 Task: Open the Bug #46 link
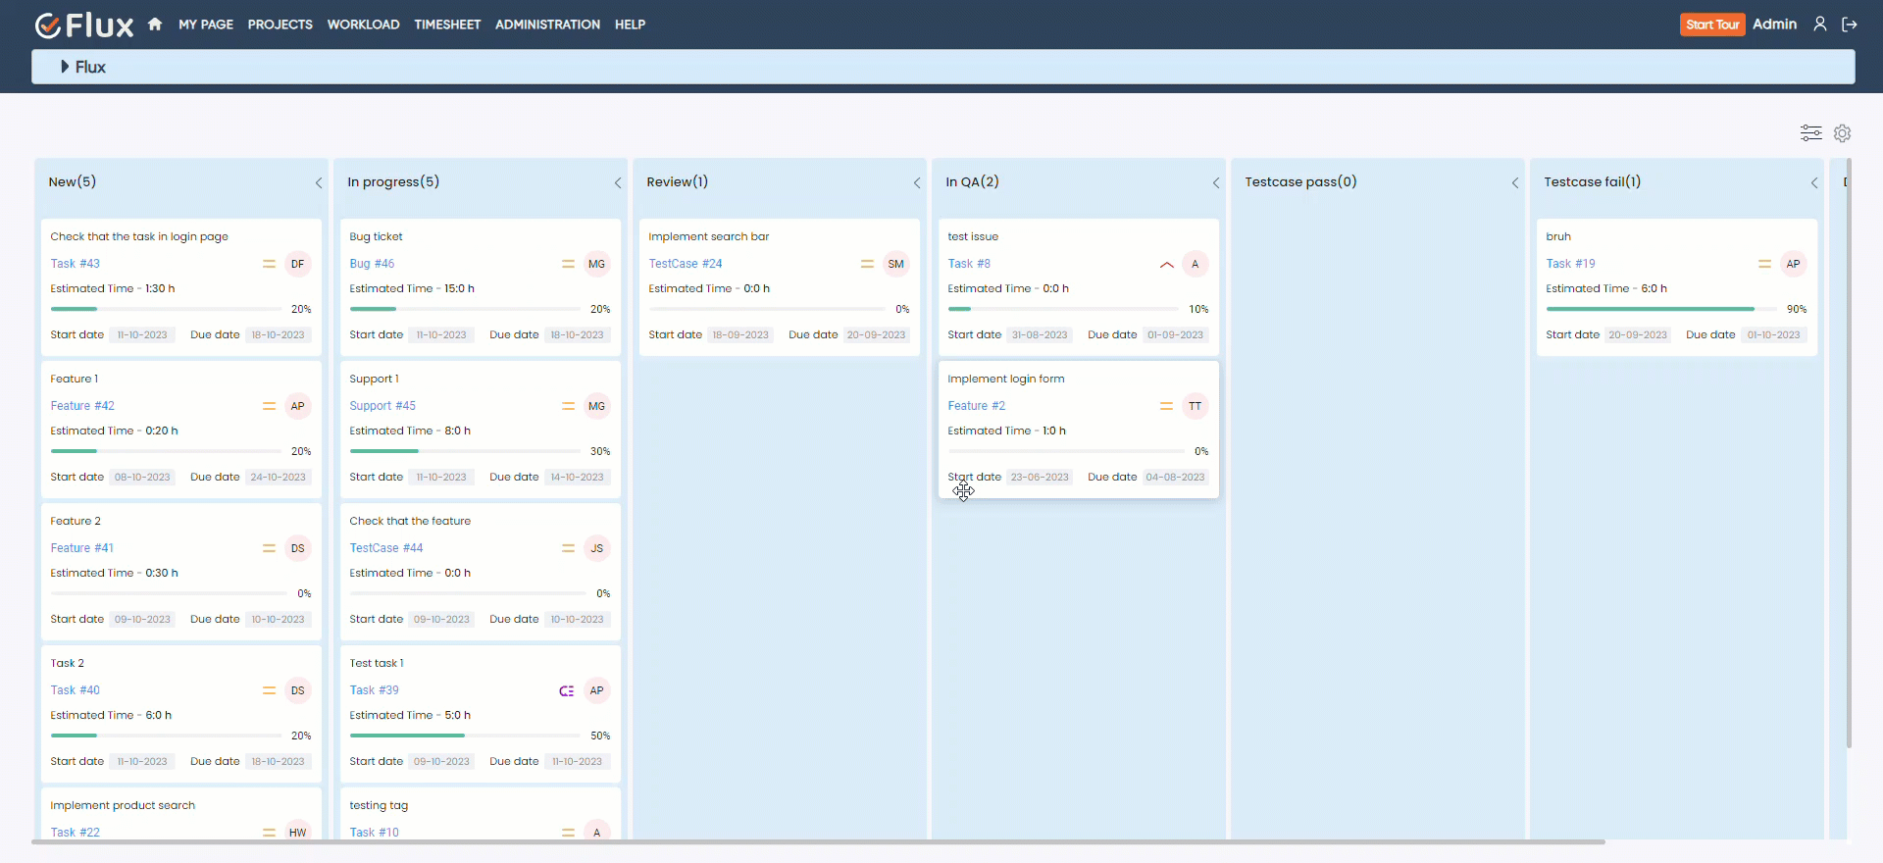372,264
